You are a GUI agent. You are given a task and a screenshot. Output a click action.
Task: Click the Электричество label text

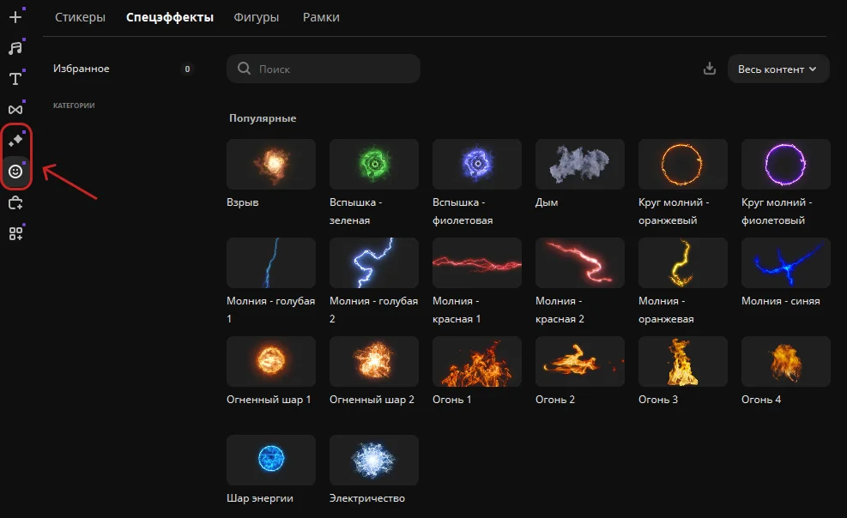[367, 498]
